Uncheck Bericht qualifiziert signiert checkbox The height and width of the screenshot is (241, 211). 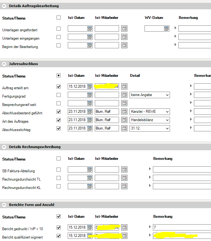coord(59,236)
